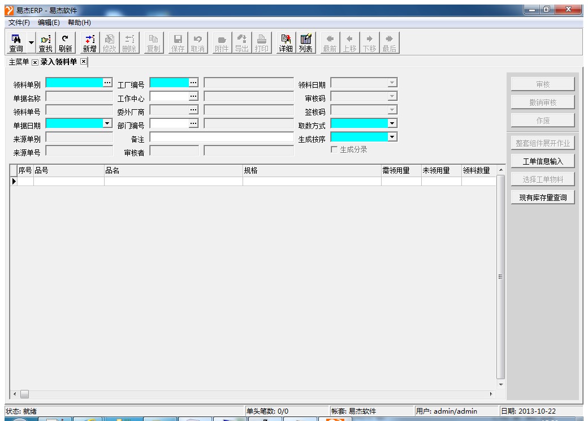This screenshot has height=421, width=588.
Task: Expand the 单据日期 date dropdown
Action: pos(107,123)
